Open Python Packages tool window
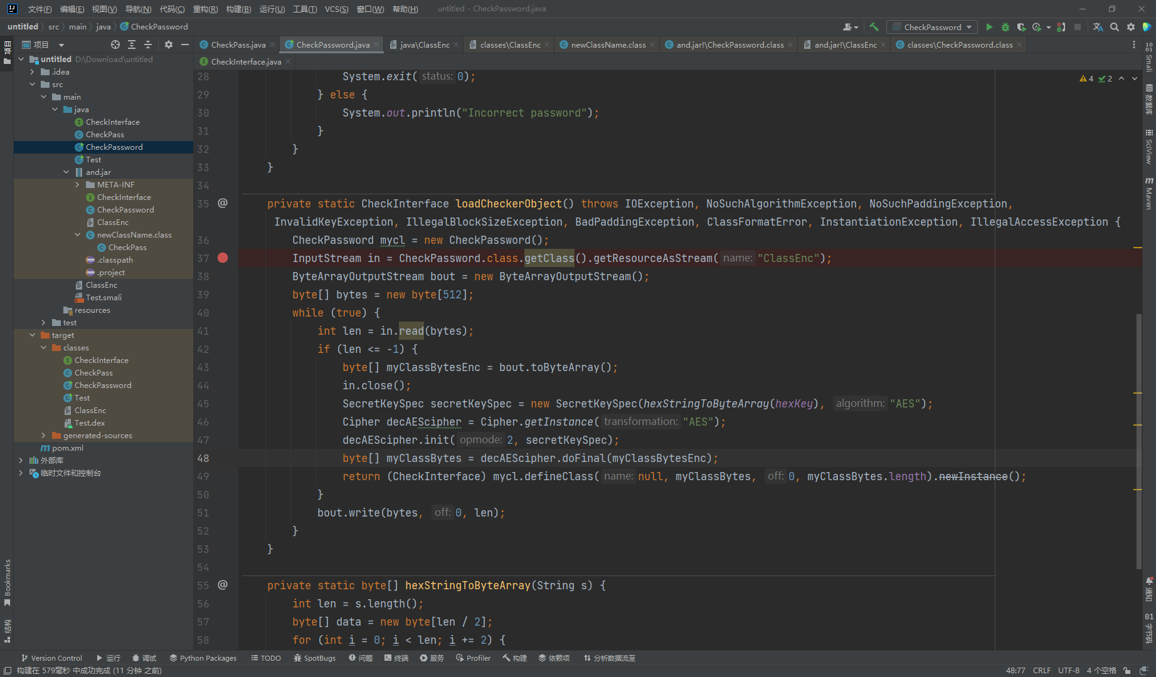 pyautogui.click(x=203, y=658)
